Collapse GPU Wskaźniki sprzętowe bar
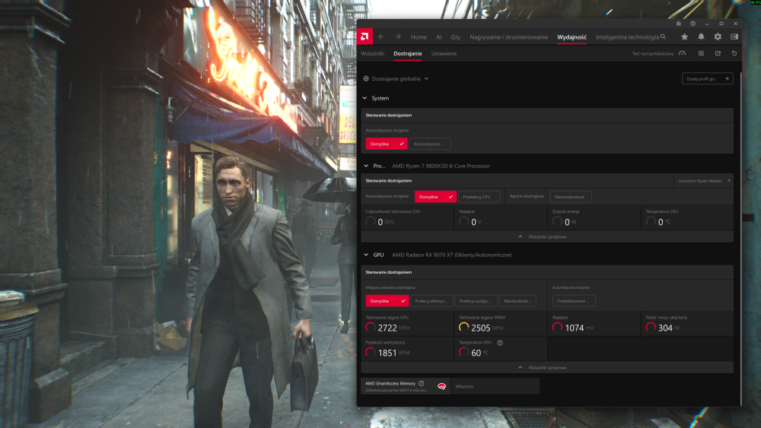 (547, 367)
